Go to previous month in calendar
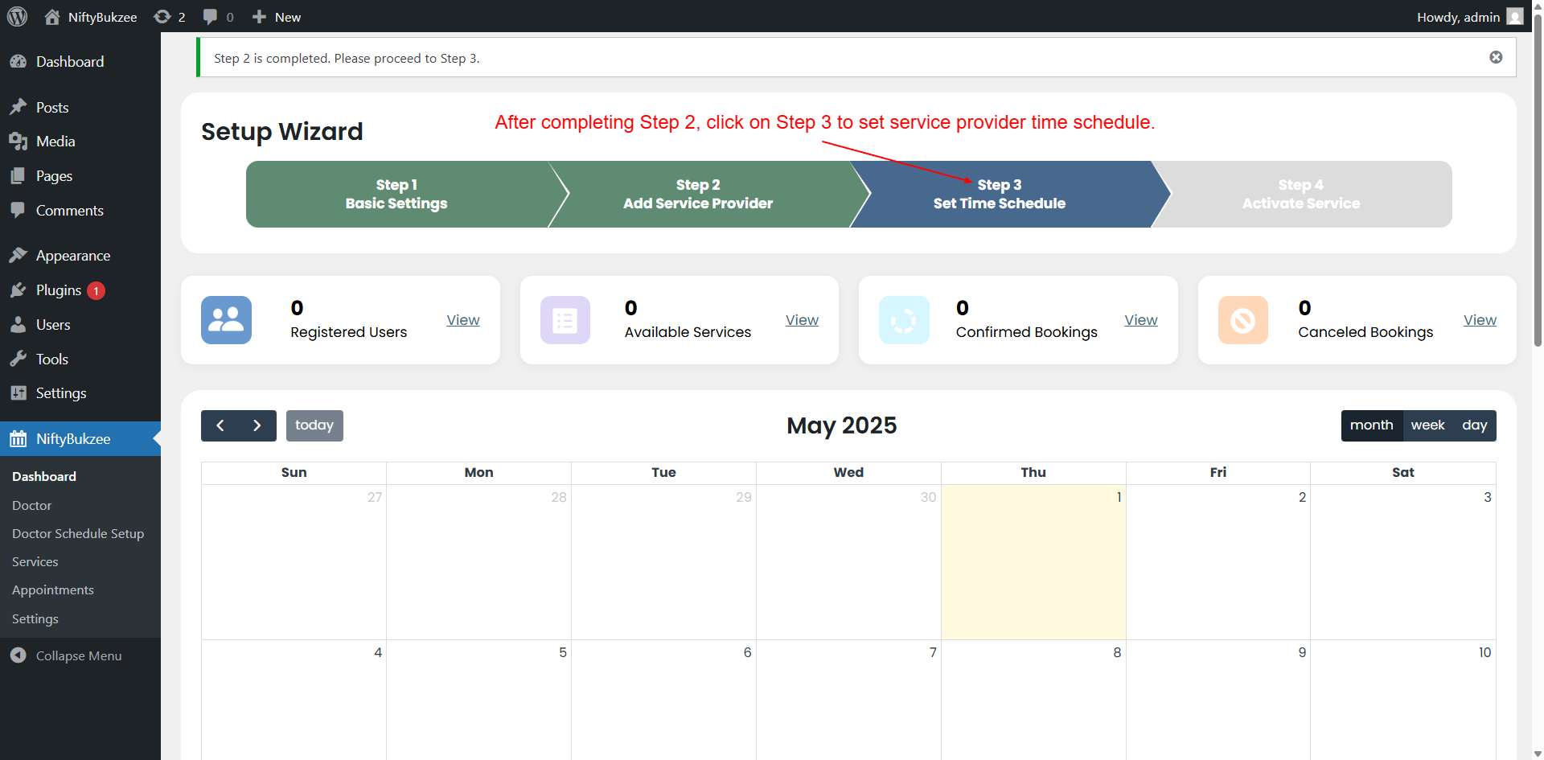The height and width of the screenshot is (760, 1544). pos(220,425)
